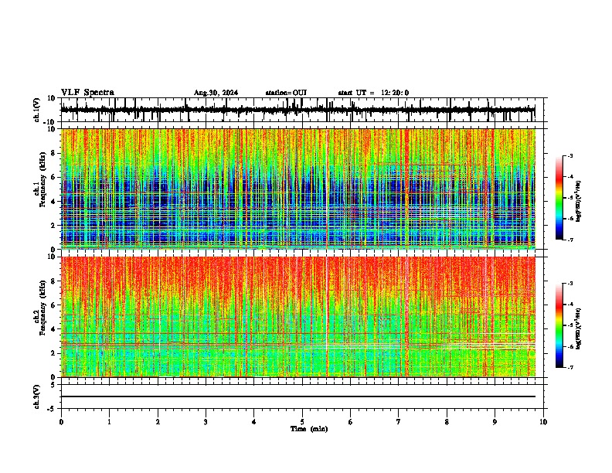Screen dimensions: 612x473
Task: Click the ch.1 color scale bar
Action: pyautogui.click(x=559, y=198)
